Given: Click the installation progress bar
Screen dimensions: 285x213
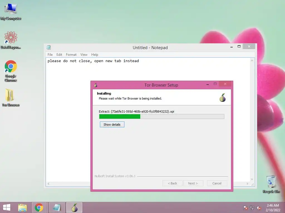Looking at the screenshot, I should (x=162, y=116).
